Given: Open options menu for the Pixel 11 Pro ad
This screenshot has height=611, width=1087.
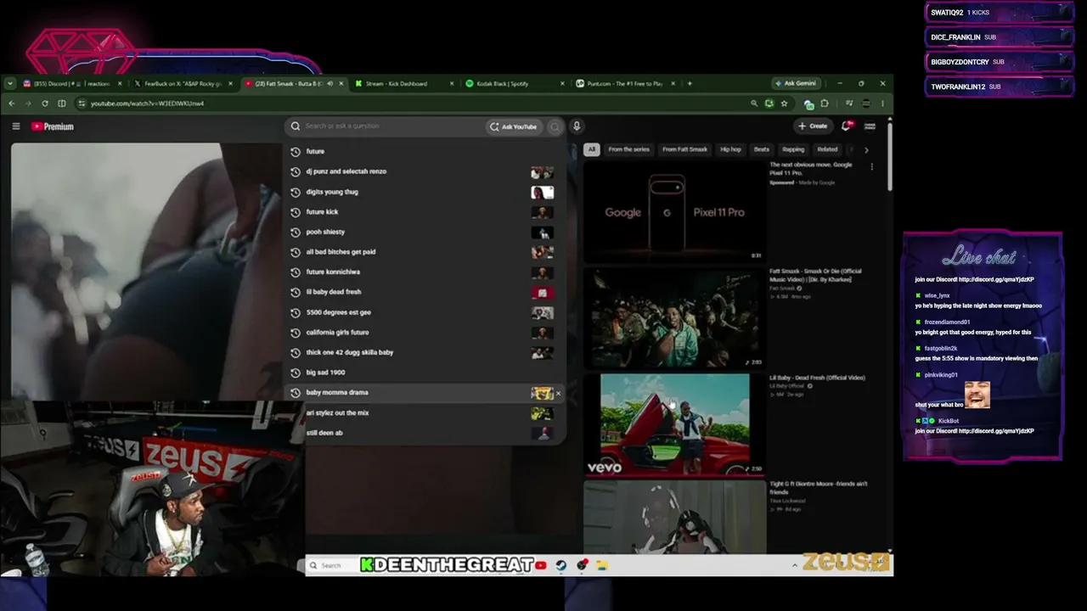Looking at the screenshot, I should point(871,166).
